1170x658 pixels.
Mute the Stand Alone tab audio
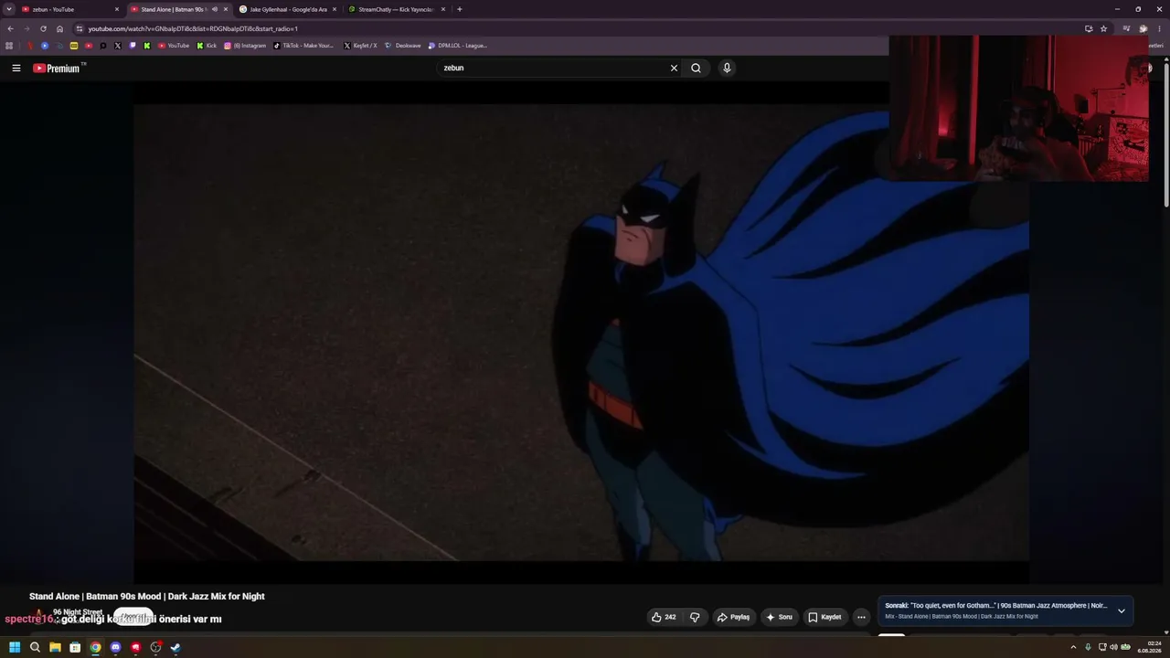(x=214, y=9)
